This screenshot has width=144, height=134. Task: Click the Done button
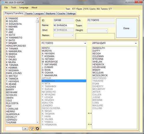[x=126, y=28]
